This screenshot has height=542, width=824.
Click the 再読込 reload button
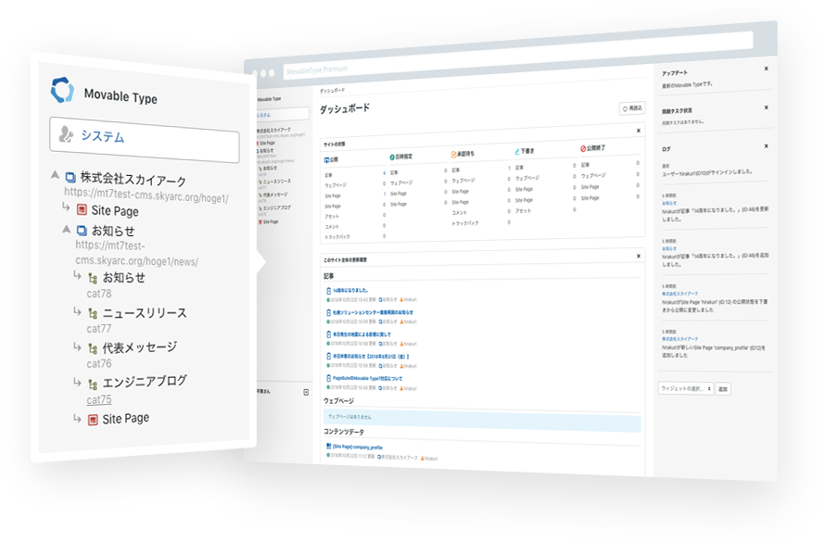(x=632, y=108)
